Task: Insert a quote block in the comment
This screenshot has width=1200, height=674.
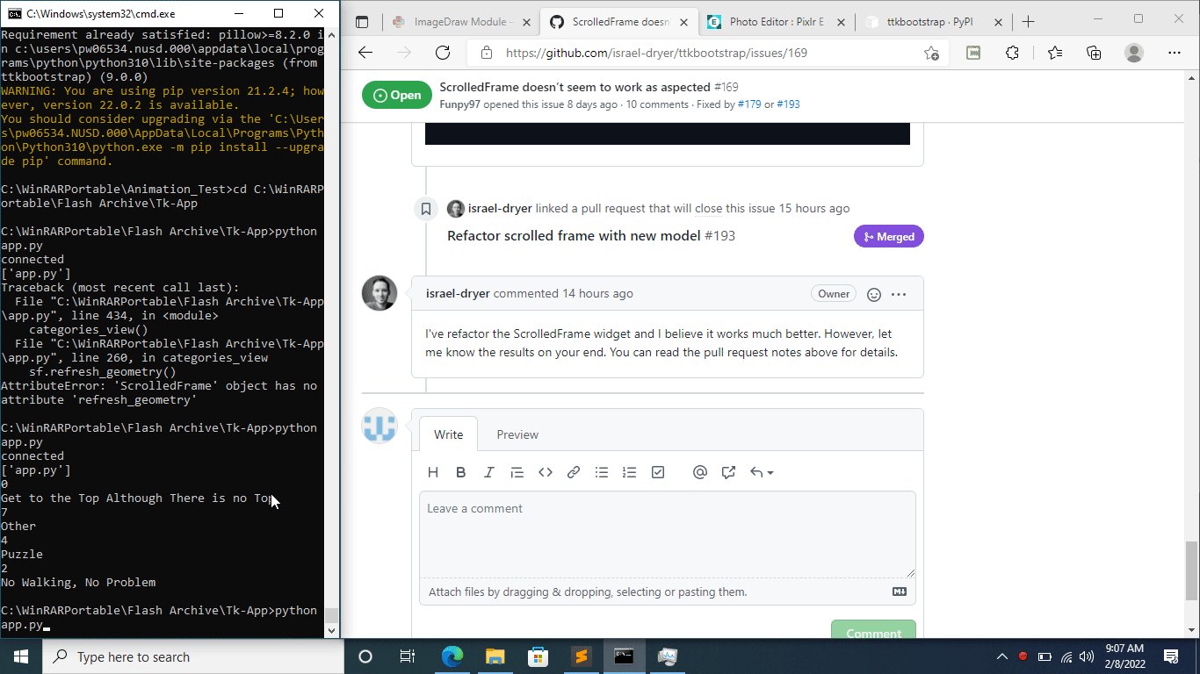Action: coord(517,472)
